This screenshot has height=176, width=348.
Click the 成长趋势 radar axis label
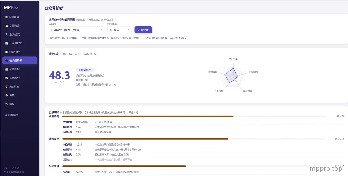click(247, 91)
